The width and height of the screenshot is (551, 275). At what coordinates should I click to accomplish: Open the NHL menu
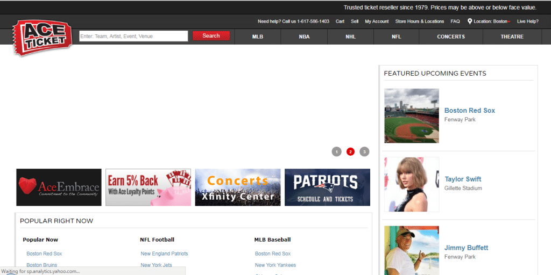coord(350,37)
